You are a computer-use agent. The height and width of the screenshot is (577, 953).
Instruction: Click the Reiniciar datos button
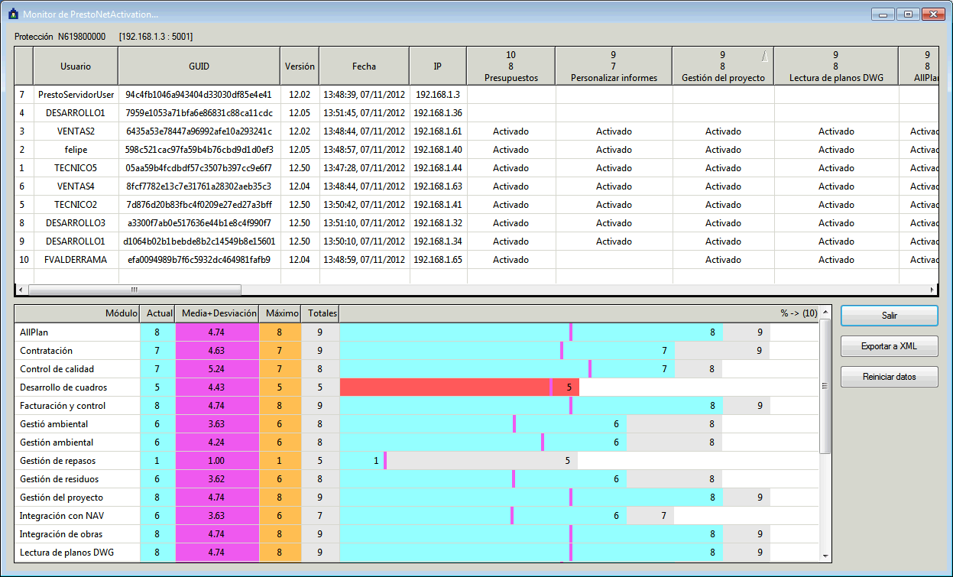pos(889,377)
